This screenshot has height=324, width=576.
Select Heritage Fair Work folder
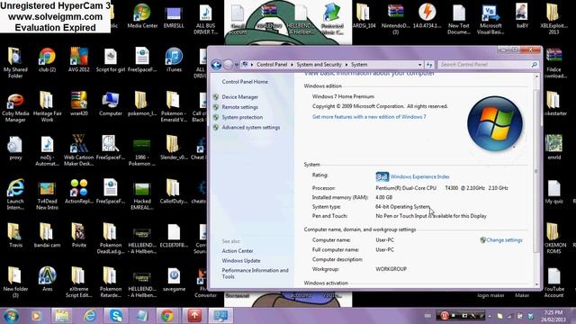coord(47,107)
